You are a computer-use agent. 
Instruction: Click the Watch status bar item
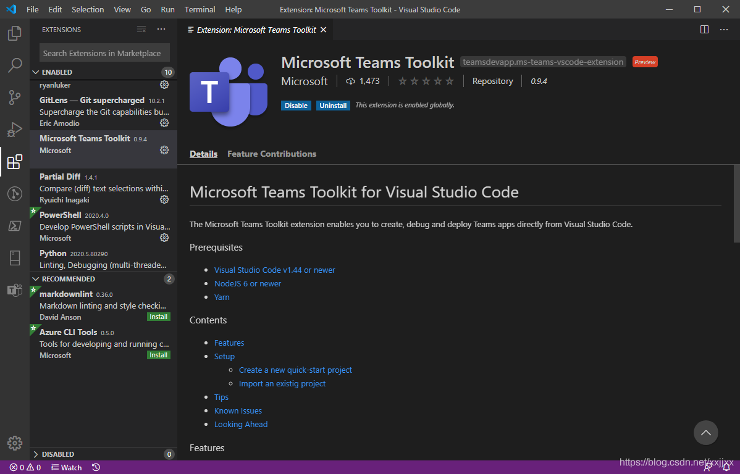pos(67,467)
